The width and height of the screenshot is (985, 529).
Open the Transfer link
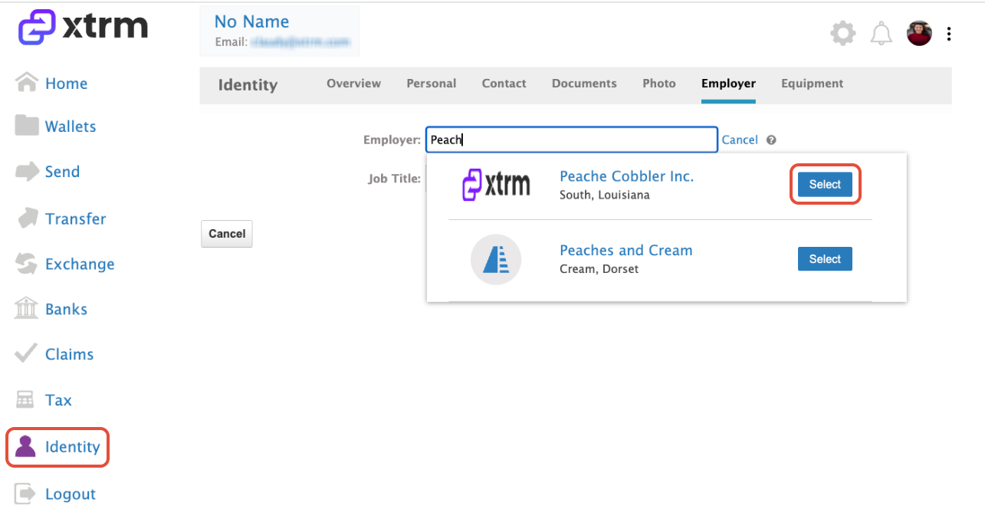point(75,219)
